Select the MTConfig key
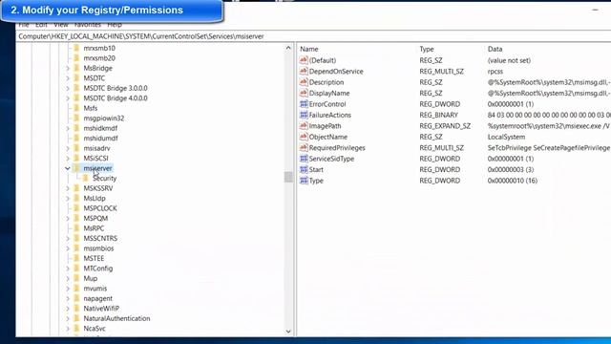611x344 pixels. pyautogui.click(x=97, y=268)
